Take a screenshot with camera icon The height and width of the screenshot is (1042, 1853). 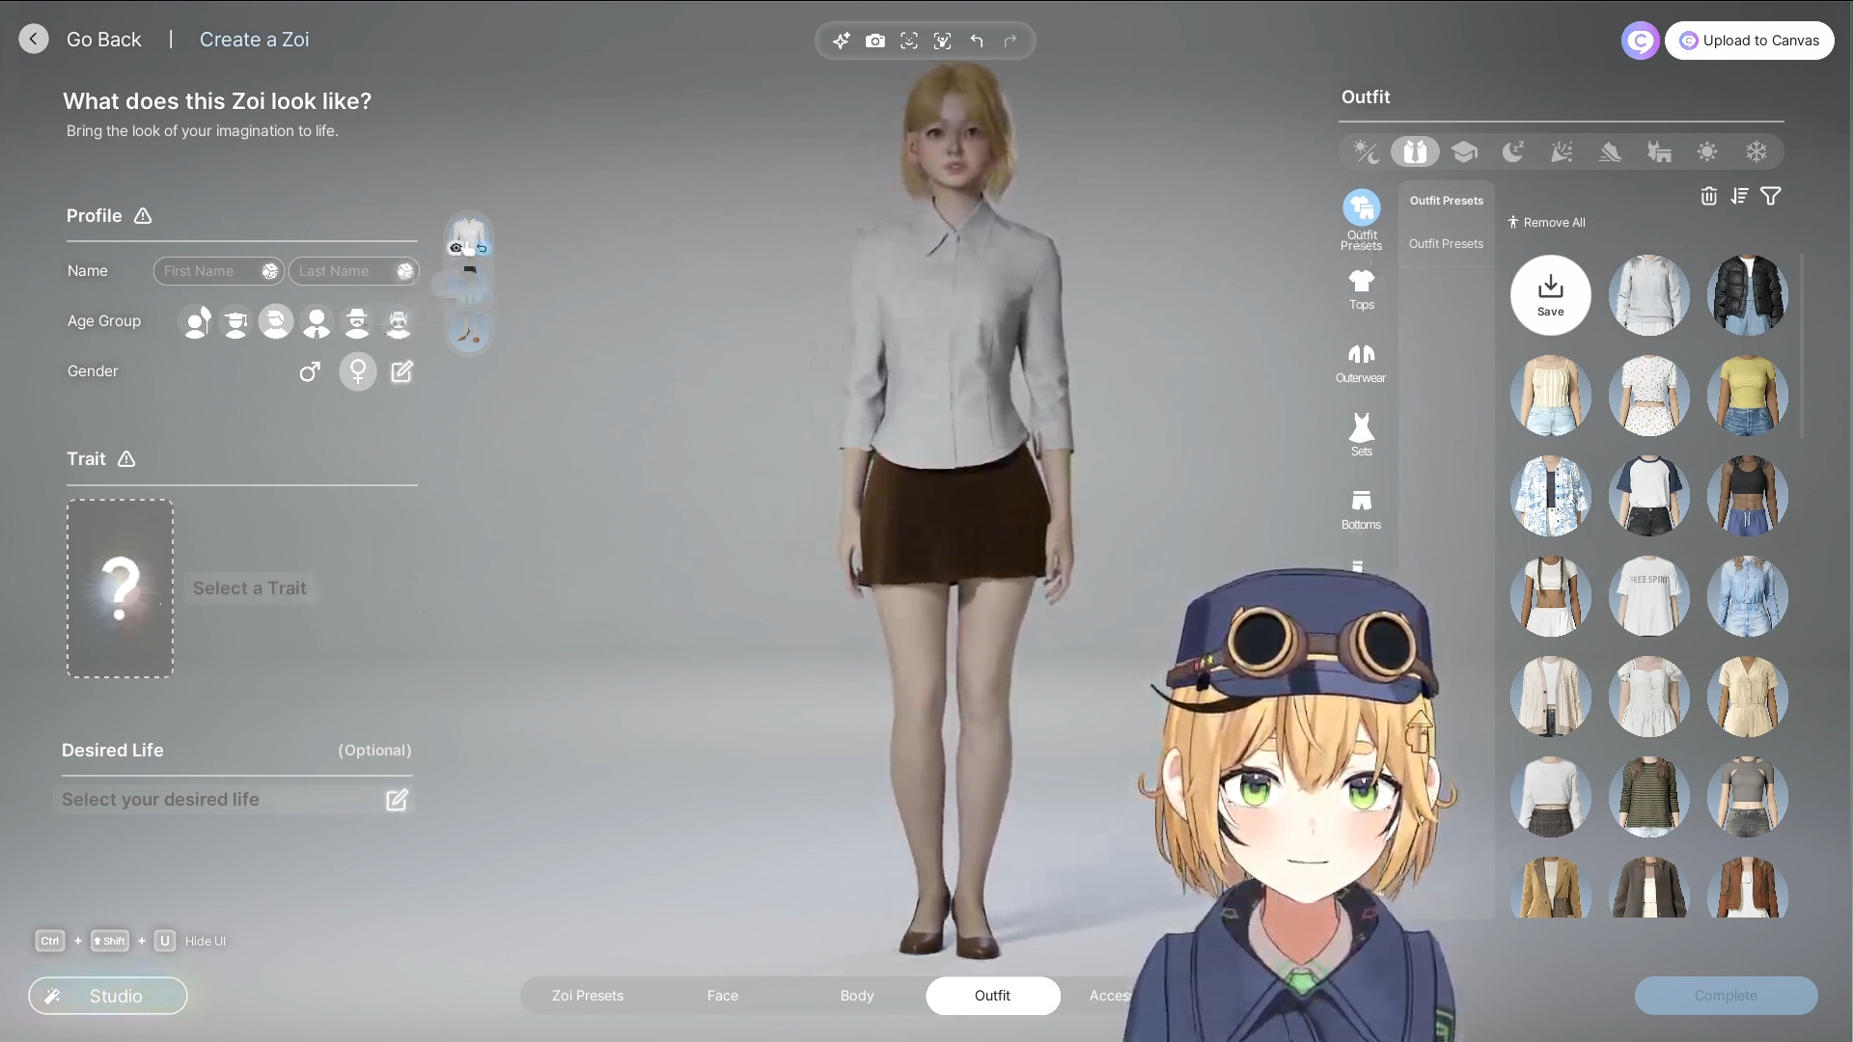tap(874, 41)
